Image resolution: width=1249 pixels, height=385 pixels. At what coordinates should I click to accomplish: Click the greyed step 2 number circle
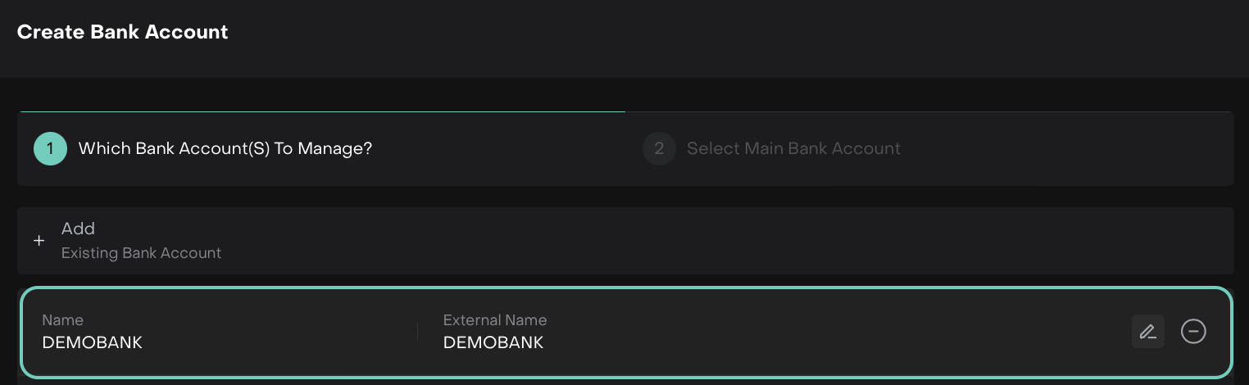pos(659,149)
